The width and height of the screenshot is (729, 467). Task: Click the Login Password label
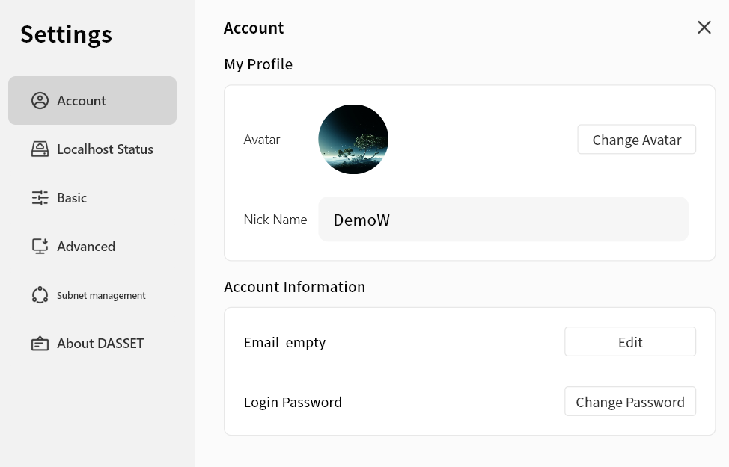293,402
